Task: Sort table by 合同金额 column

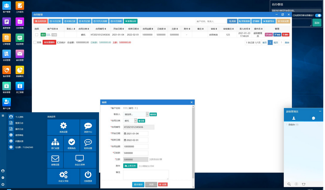Action: (148, 29)
